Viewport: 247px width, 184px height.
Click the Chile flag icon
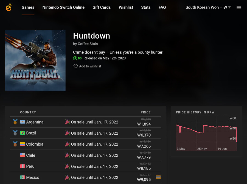23,155
